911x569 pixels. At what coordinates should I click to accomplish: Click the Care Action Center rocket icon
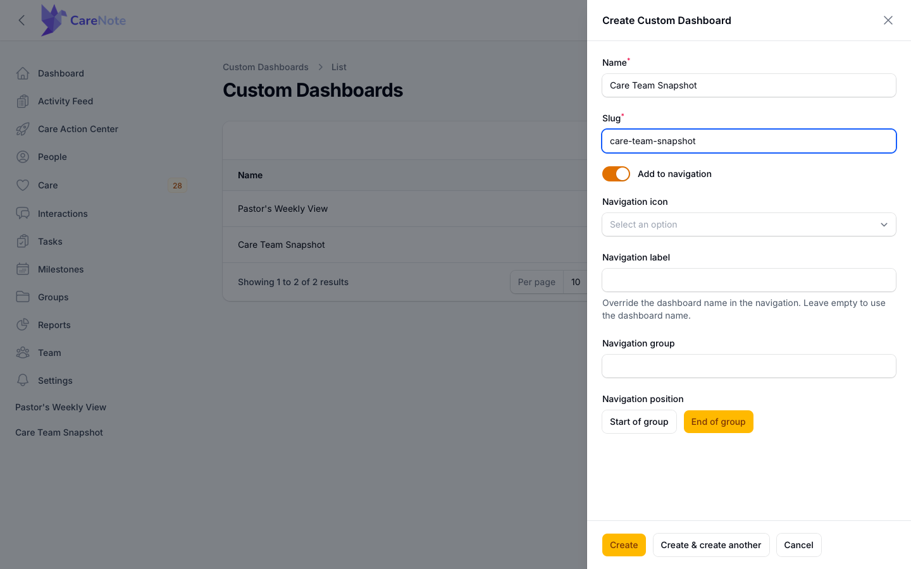(x=23, y=129)
